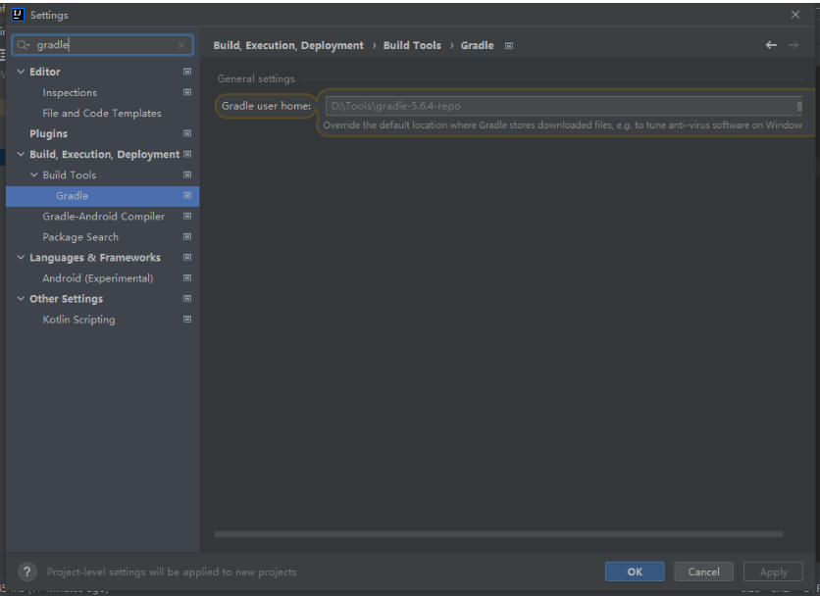The image size is (820, 596).
Task: Collapse the Other Settings section
Action: point(21,299)
